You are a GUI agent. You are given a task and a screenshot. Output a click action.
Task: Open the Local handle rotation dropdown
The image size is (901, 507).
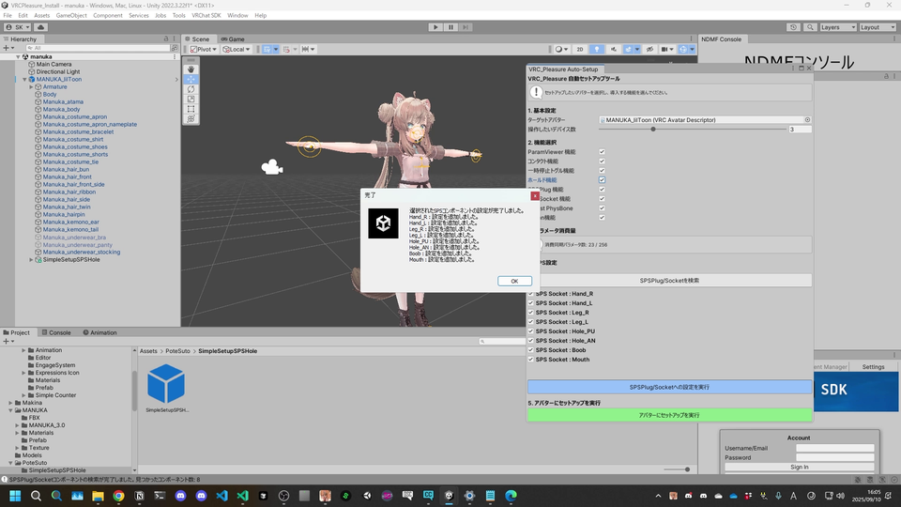[237, 50]
